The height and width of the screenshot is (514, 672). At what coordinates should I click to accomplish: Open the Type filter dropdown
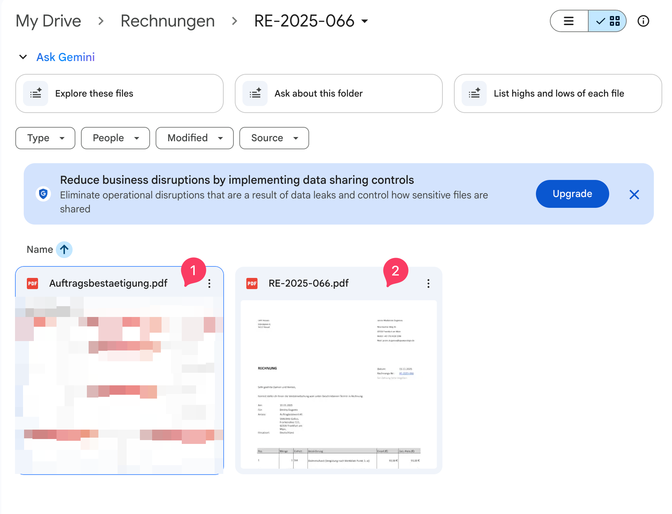[45, 138]
